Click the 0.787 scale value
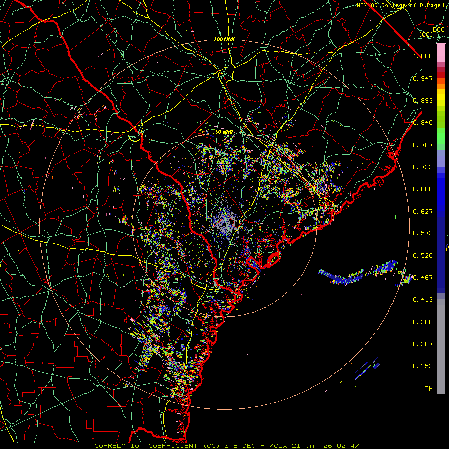Viewport: 449px width, 449px height. tap(423, 145)
